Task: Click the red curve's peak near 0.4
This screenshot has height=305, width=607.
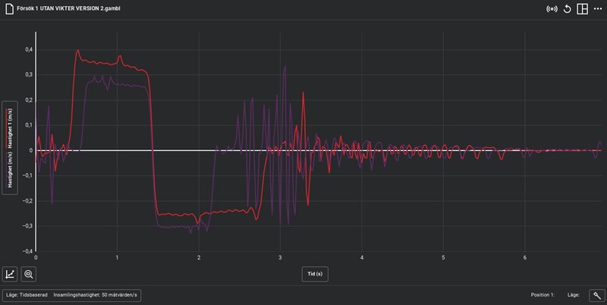Action: click(x=77, y=51)
